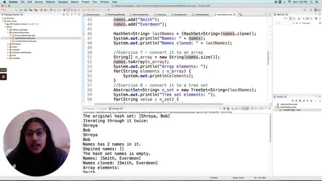Open the Project menu
The width and height of the screenshot is (322, 181).
(86, 2)
